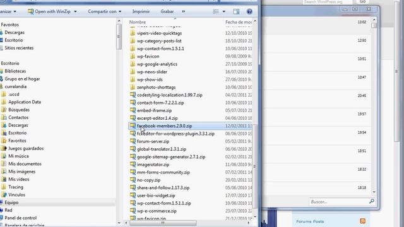Select excerpt-editor.1.4.zip file
This screenshot has height=227, width=404.
click(x=157, y=118)
